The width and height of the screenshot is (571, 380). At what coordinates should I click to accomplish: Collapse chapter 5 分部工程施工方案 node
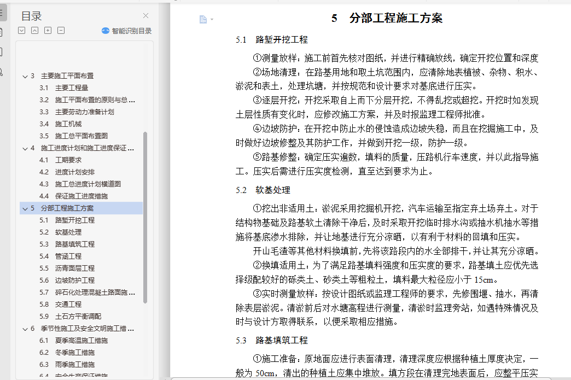25,208
